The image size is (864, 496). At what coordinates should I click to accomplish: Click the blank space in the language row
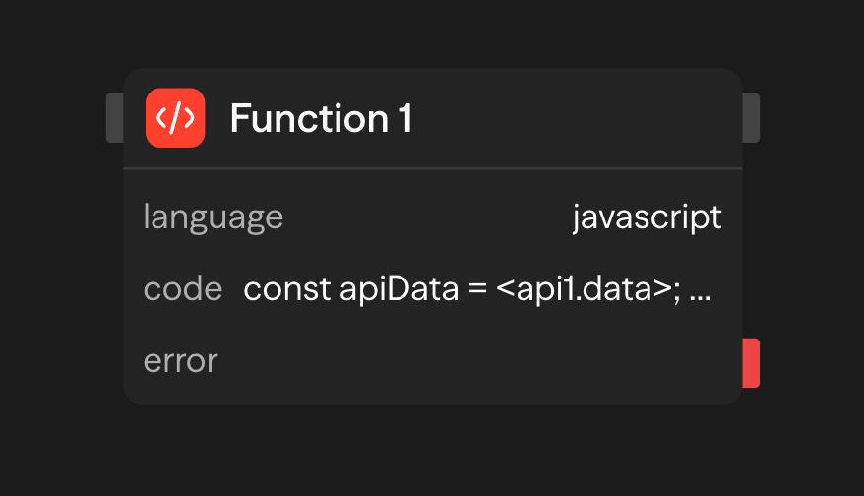click(423, 217)
